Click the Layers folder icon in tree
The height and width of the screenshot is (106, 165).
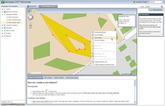5,9
